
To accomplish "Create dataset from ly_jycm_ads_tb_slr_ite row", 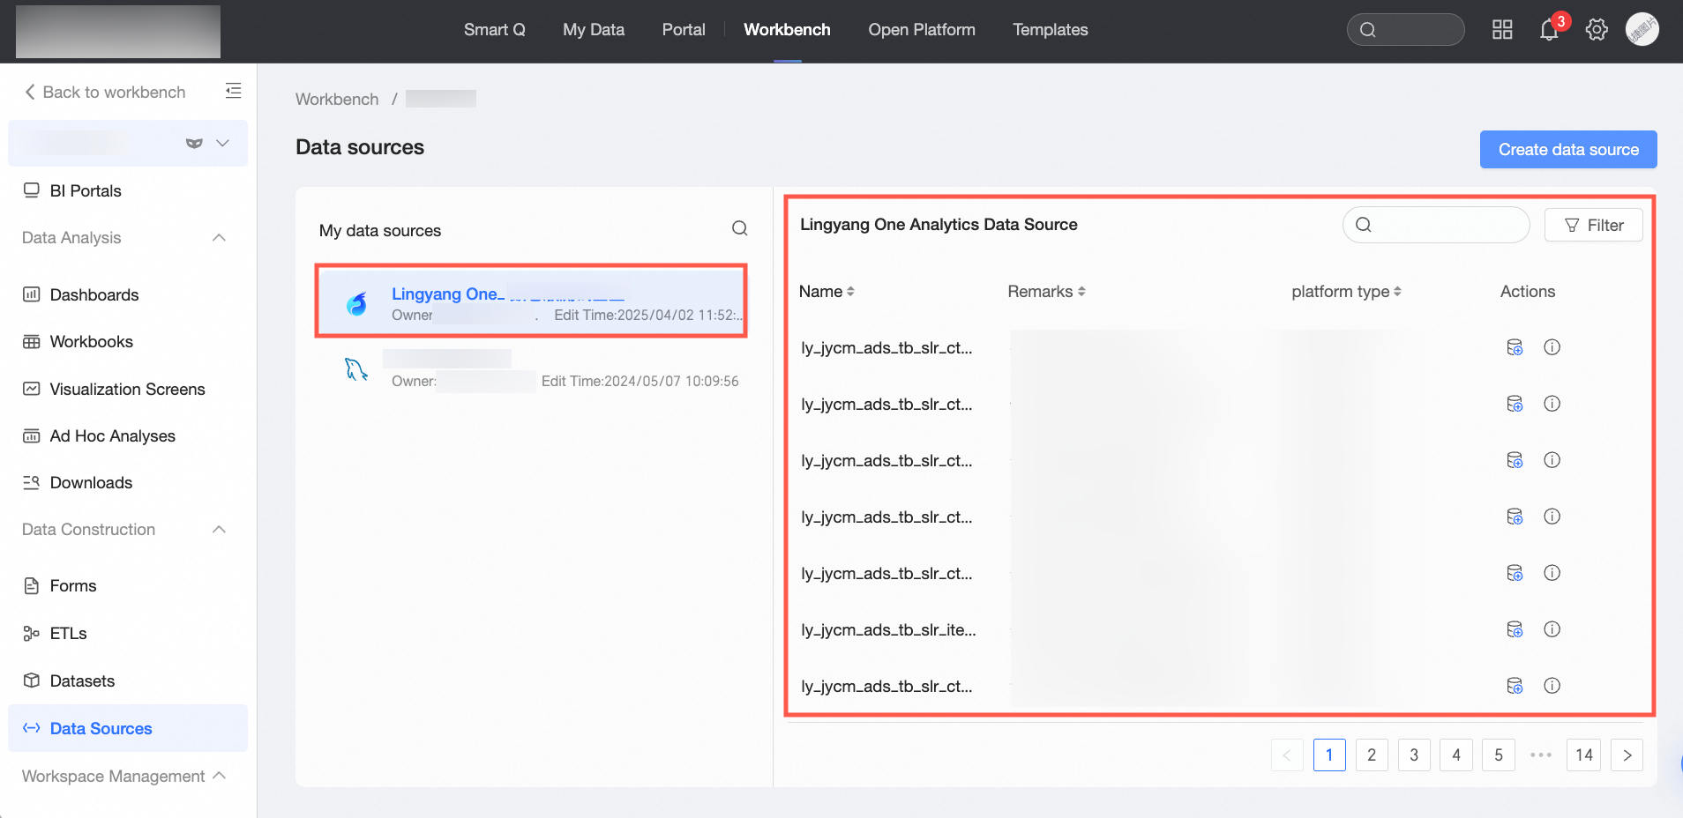I will point(1515,629).
